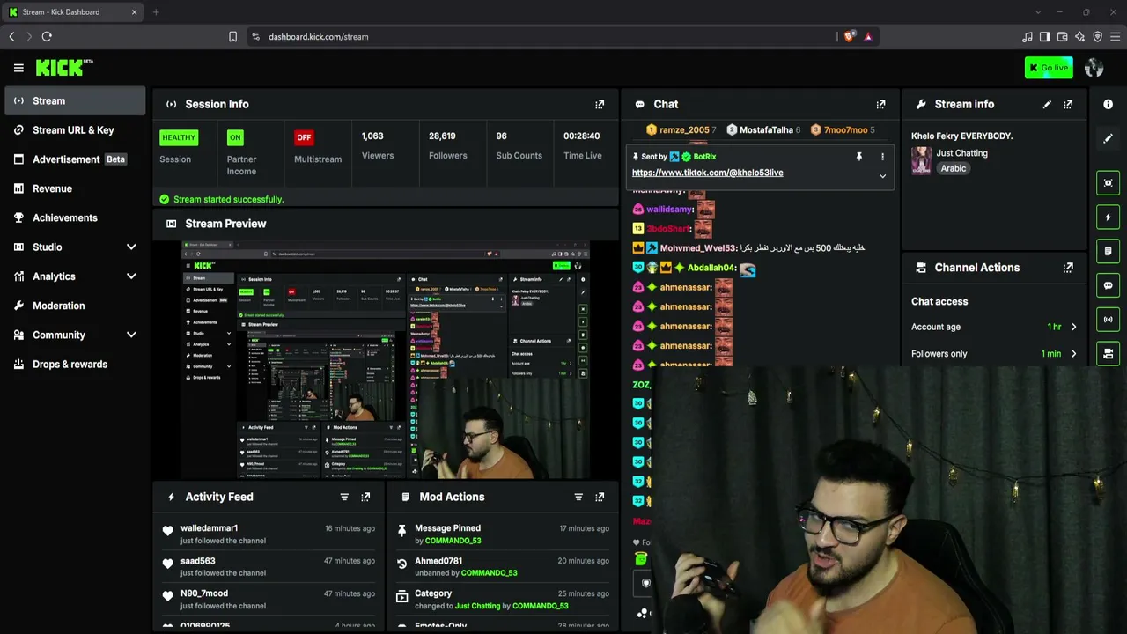
Task: Click the Arabic language tag
Action: click(x=954, y=168)
